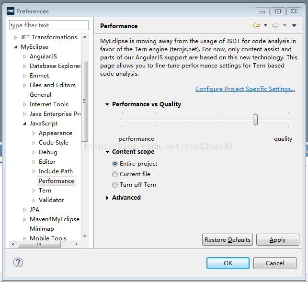
Task: Expand the Code Style node arrow
Action: point(34,143)
